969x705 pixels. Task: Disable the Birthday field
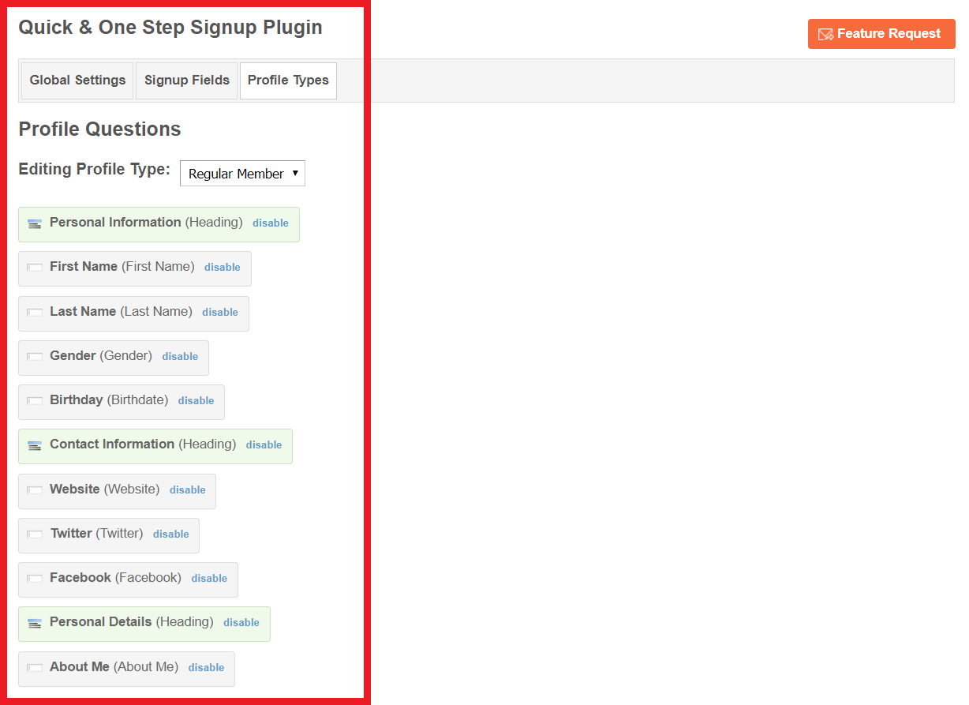[196, 401]
